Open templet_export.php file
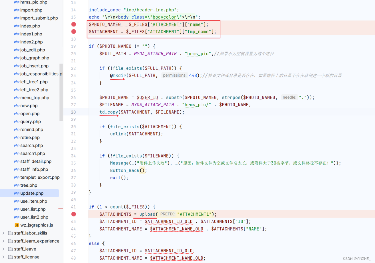 tap(40, 178)
